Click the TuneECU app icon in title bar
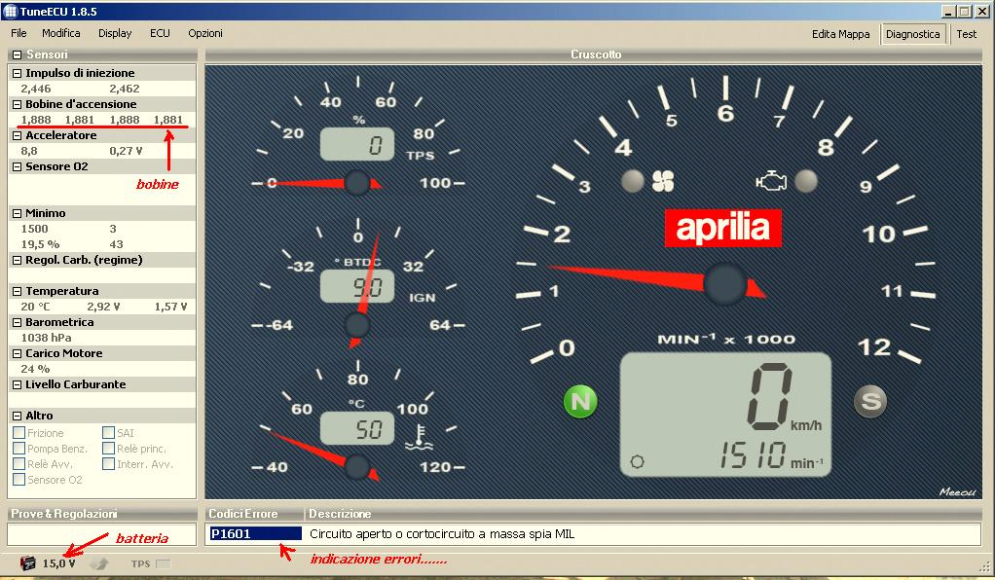 (x=10, y=11)
